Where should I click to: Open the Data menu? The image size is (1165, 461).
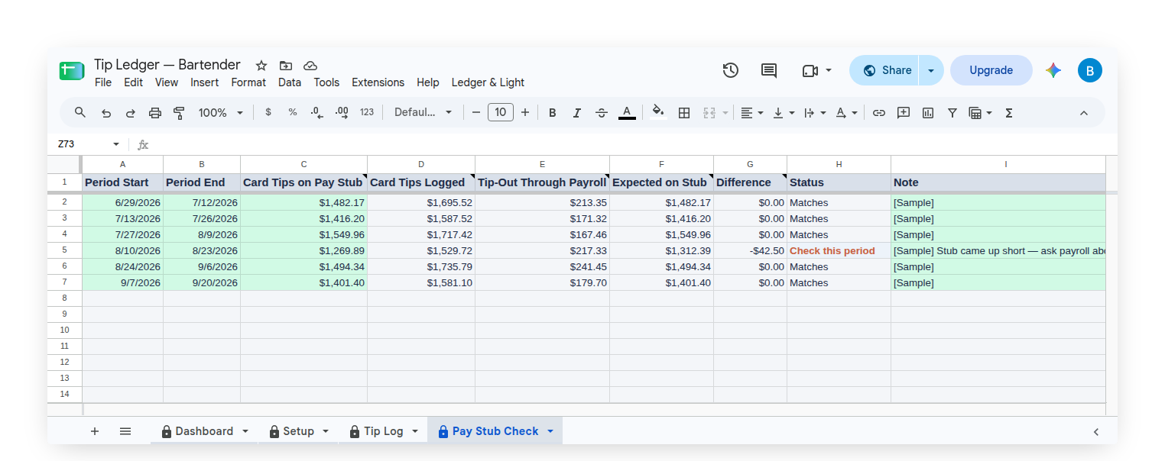point(290,82)
